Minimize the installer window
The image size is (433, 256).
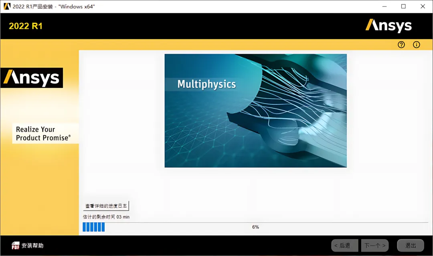point(384,6)
